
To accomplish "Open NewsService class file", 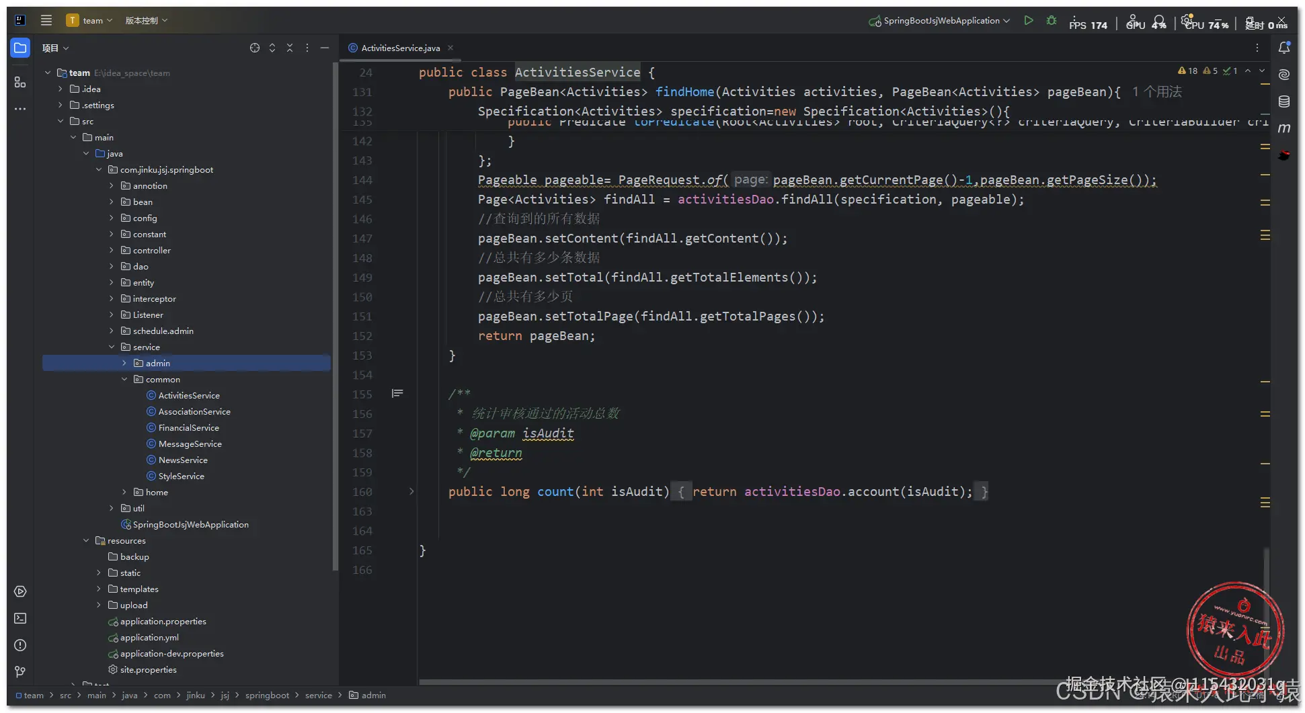I will [177, 460].
